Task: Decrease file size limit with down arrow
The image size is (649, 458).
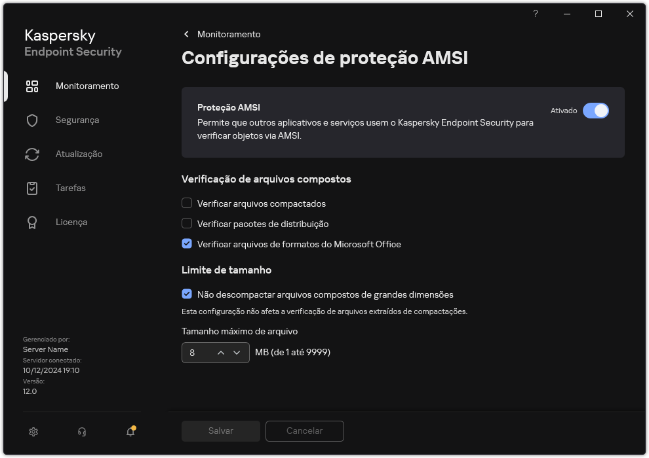Action: 238,353
